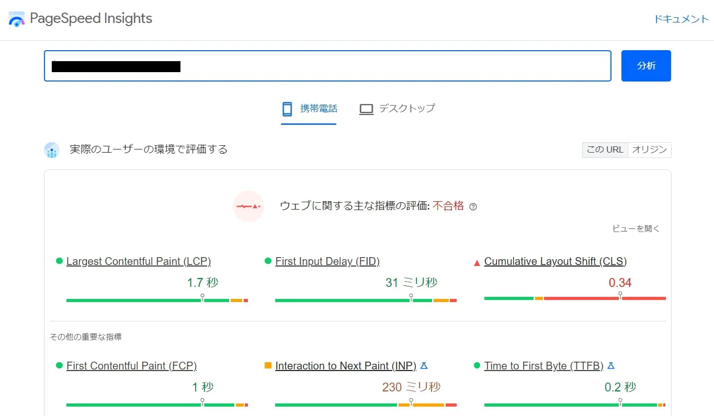Click the PageSpeed Insights title text
Screen dimensions: 714x416
(x=91, y=19)
